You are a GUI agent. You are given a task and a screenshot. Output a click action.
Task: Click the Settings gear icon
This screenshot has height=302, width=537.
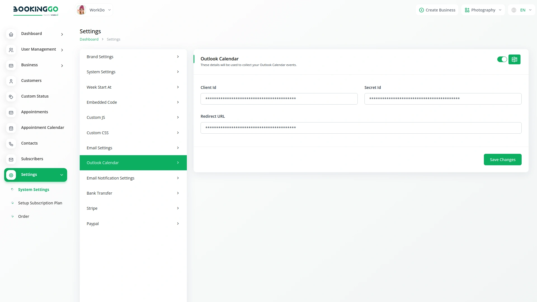coord(11,175)
